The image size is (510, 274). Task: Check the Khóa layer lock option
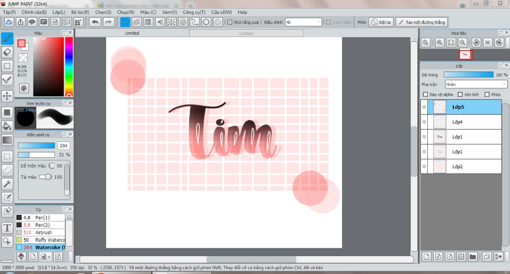[487, 94]
